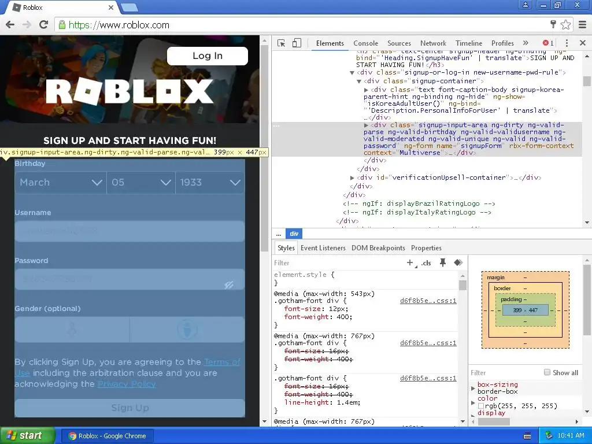Image resolution: width=592 pixels, height=444 pixels.
Task: Open the Properties sidebar tab
Action: 426,247
